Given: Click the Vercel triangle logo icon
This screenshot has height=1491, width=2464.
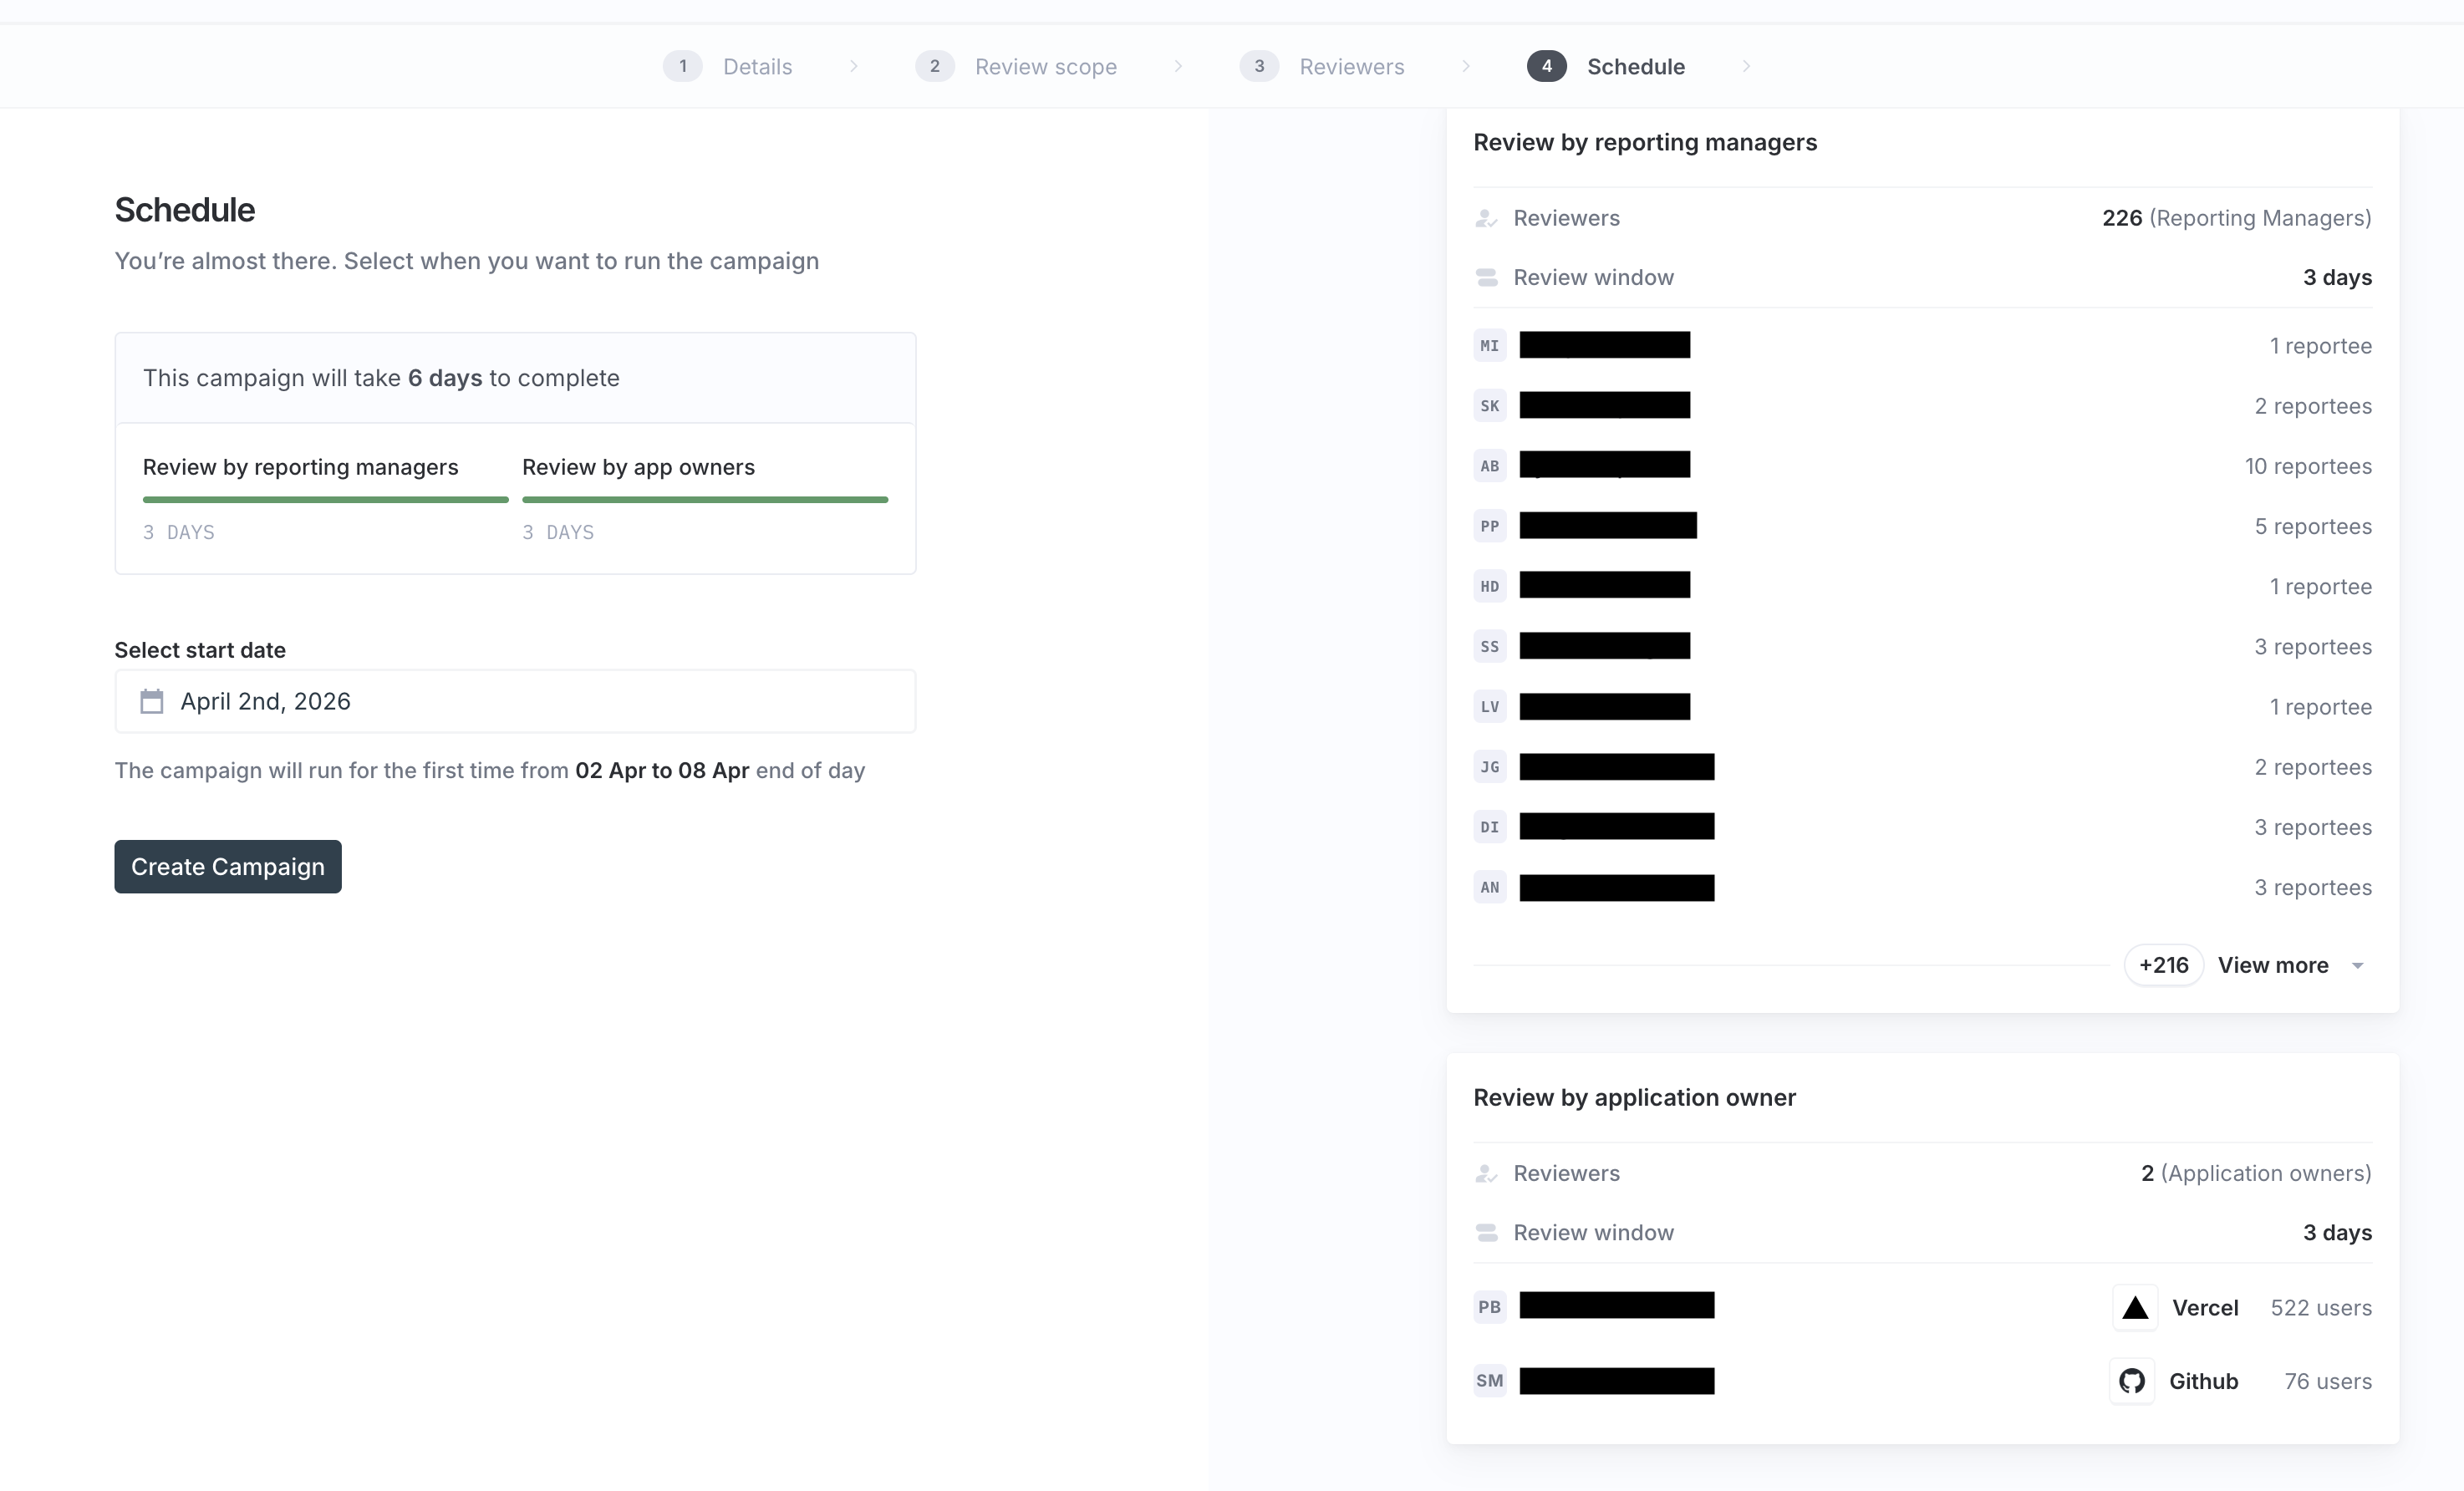Looking at the screenshot, I should (x=2135, y=1308).
